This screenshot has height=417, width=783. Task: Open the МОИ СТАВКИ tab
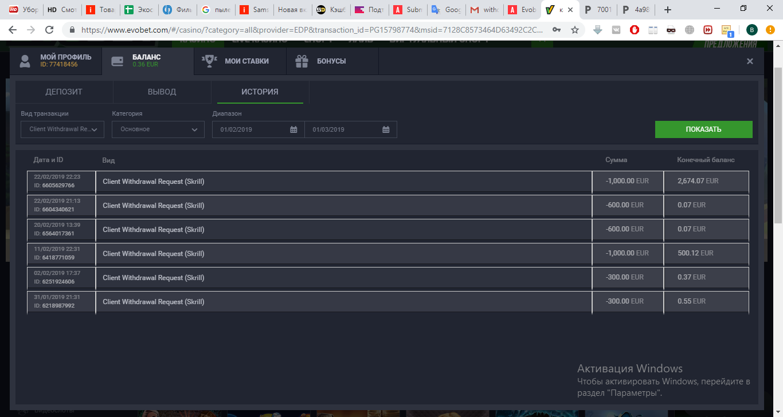tap(240, 61)
